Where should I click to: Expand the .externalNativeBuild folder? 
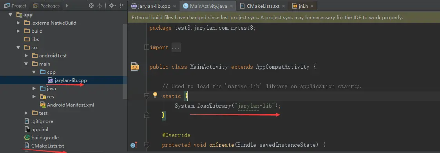tap(18, 23)
